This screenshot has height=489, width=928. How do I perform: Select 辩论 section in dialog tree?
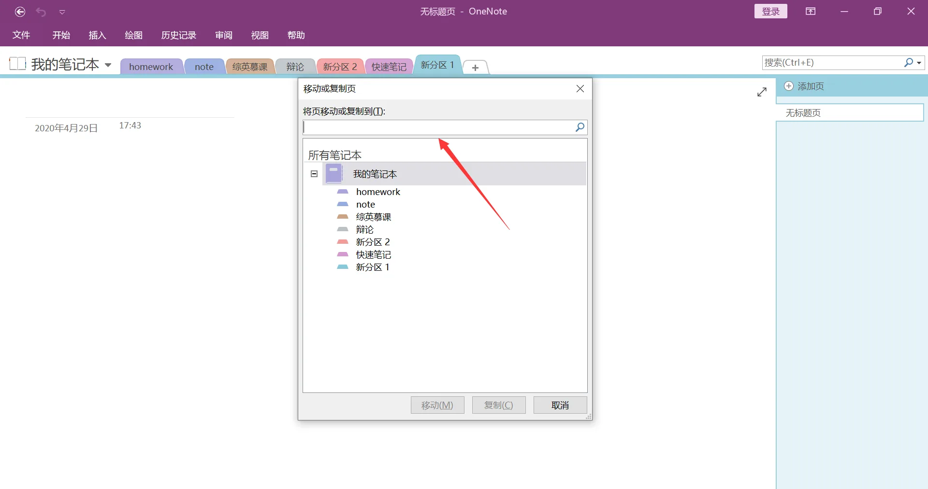[365, 230]
